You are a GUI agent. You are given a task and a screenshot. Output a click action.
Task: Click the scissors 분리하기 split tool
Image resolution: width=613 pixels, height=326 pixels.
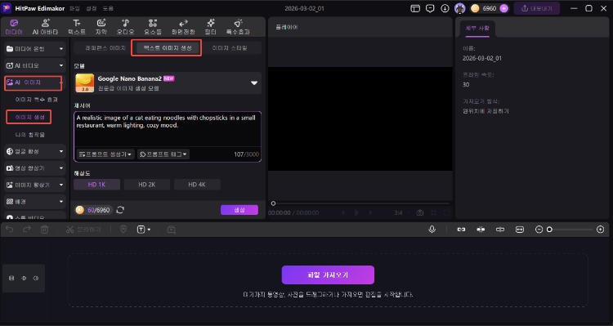[83, 230]
